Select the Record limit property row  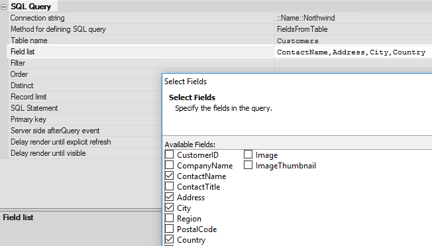[x=85, y=97]
